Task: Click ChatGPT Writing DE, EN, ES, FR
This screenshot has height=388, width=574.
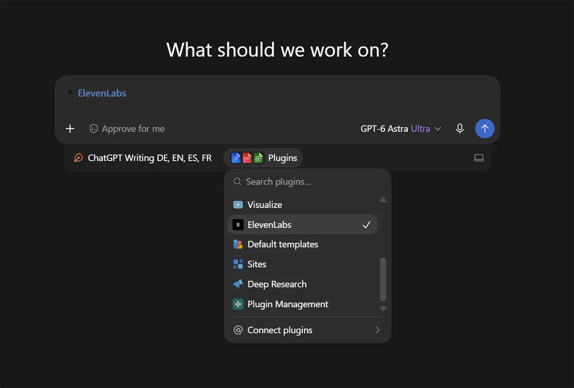Action: point(143,158)
